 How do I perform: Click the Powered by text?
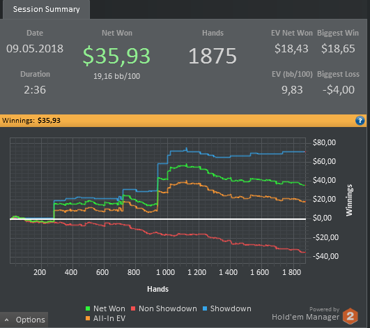pos(325,309)
